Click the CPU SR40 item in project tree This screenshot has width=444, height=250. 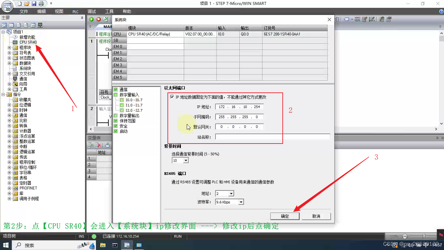tap(28, 42)
